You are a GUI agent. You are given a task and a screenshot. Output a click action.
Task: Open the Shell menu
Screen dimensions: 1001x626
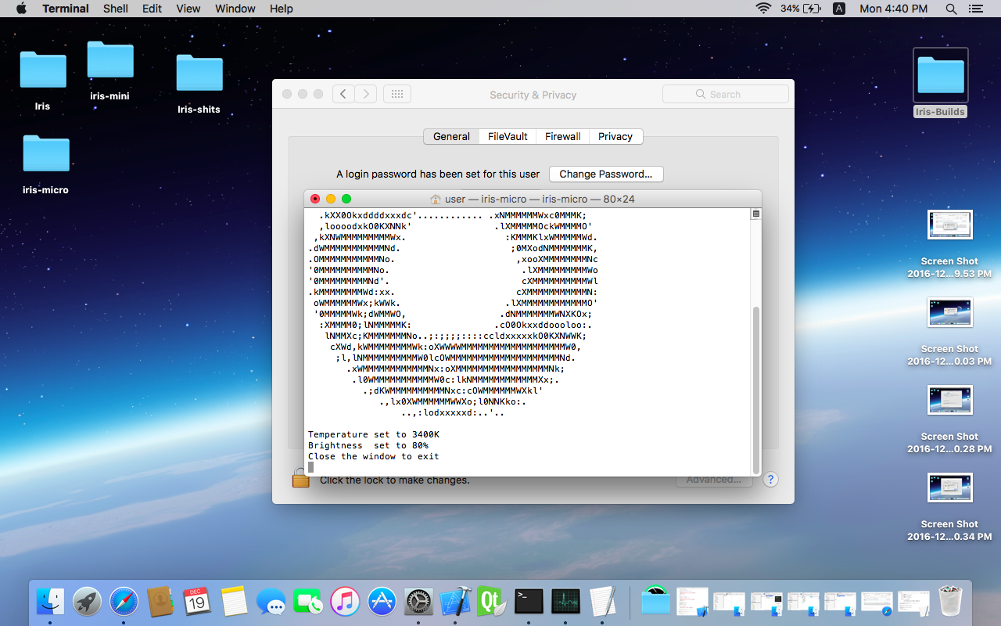(x=116, y=9)
